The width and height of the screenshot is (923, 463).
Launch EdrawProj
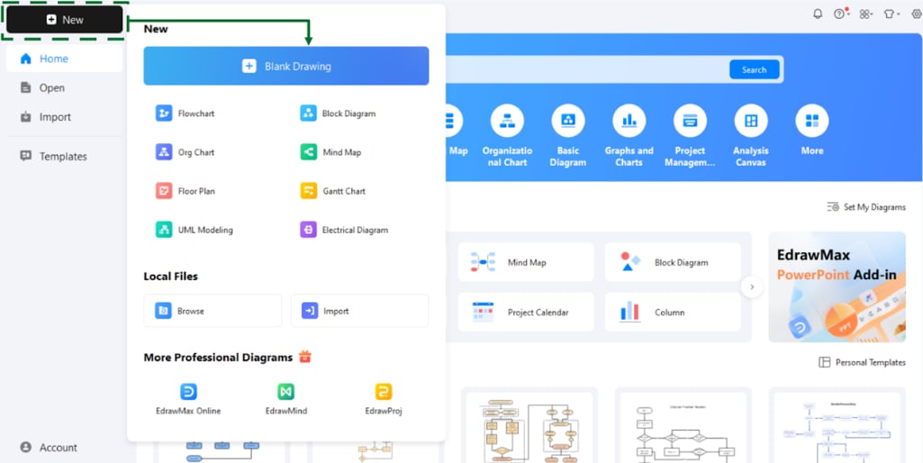(x=384, y=399)
